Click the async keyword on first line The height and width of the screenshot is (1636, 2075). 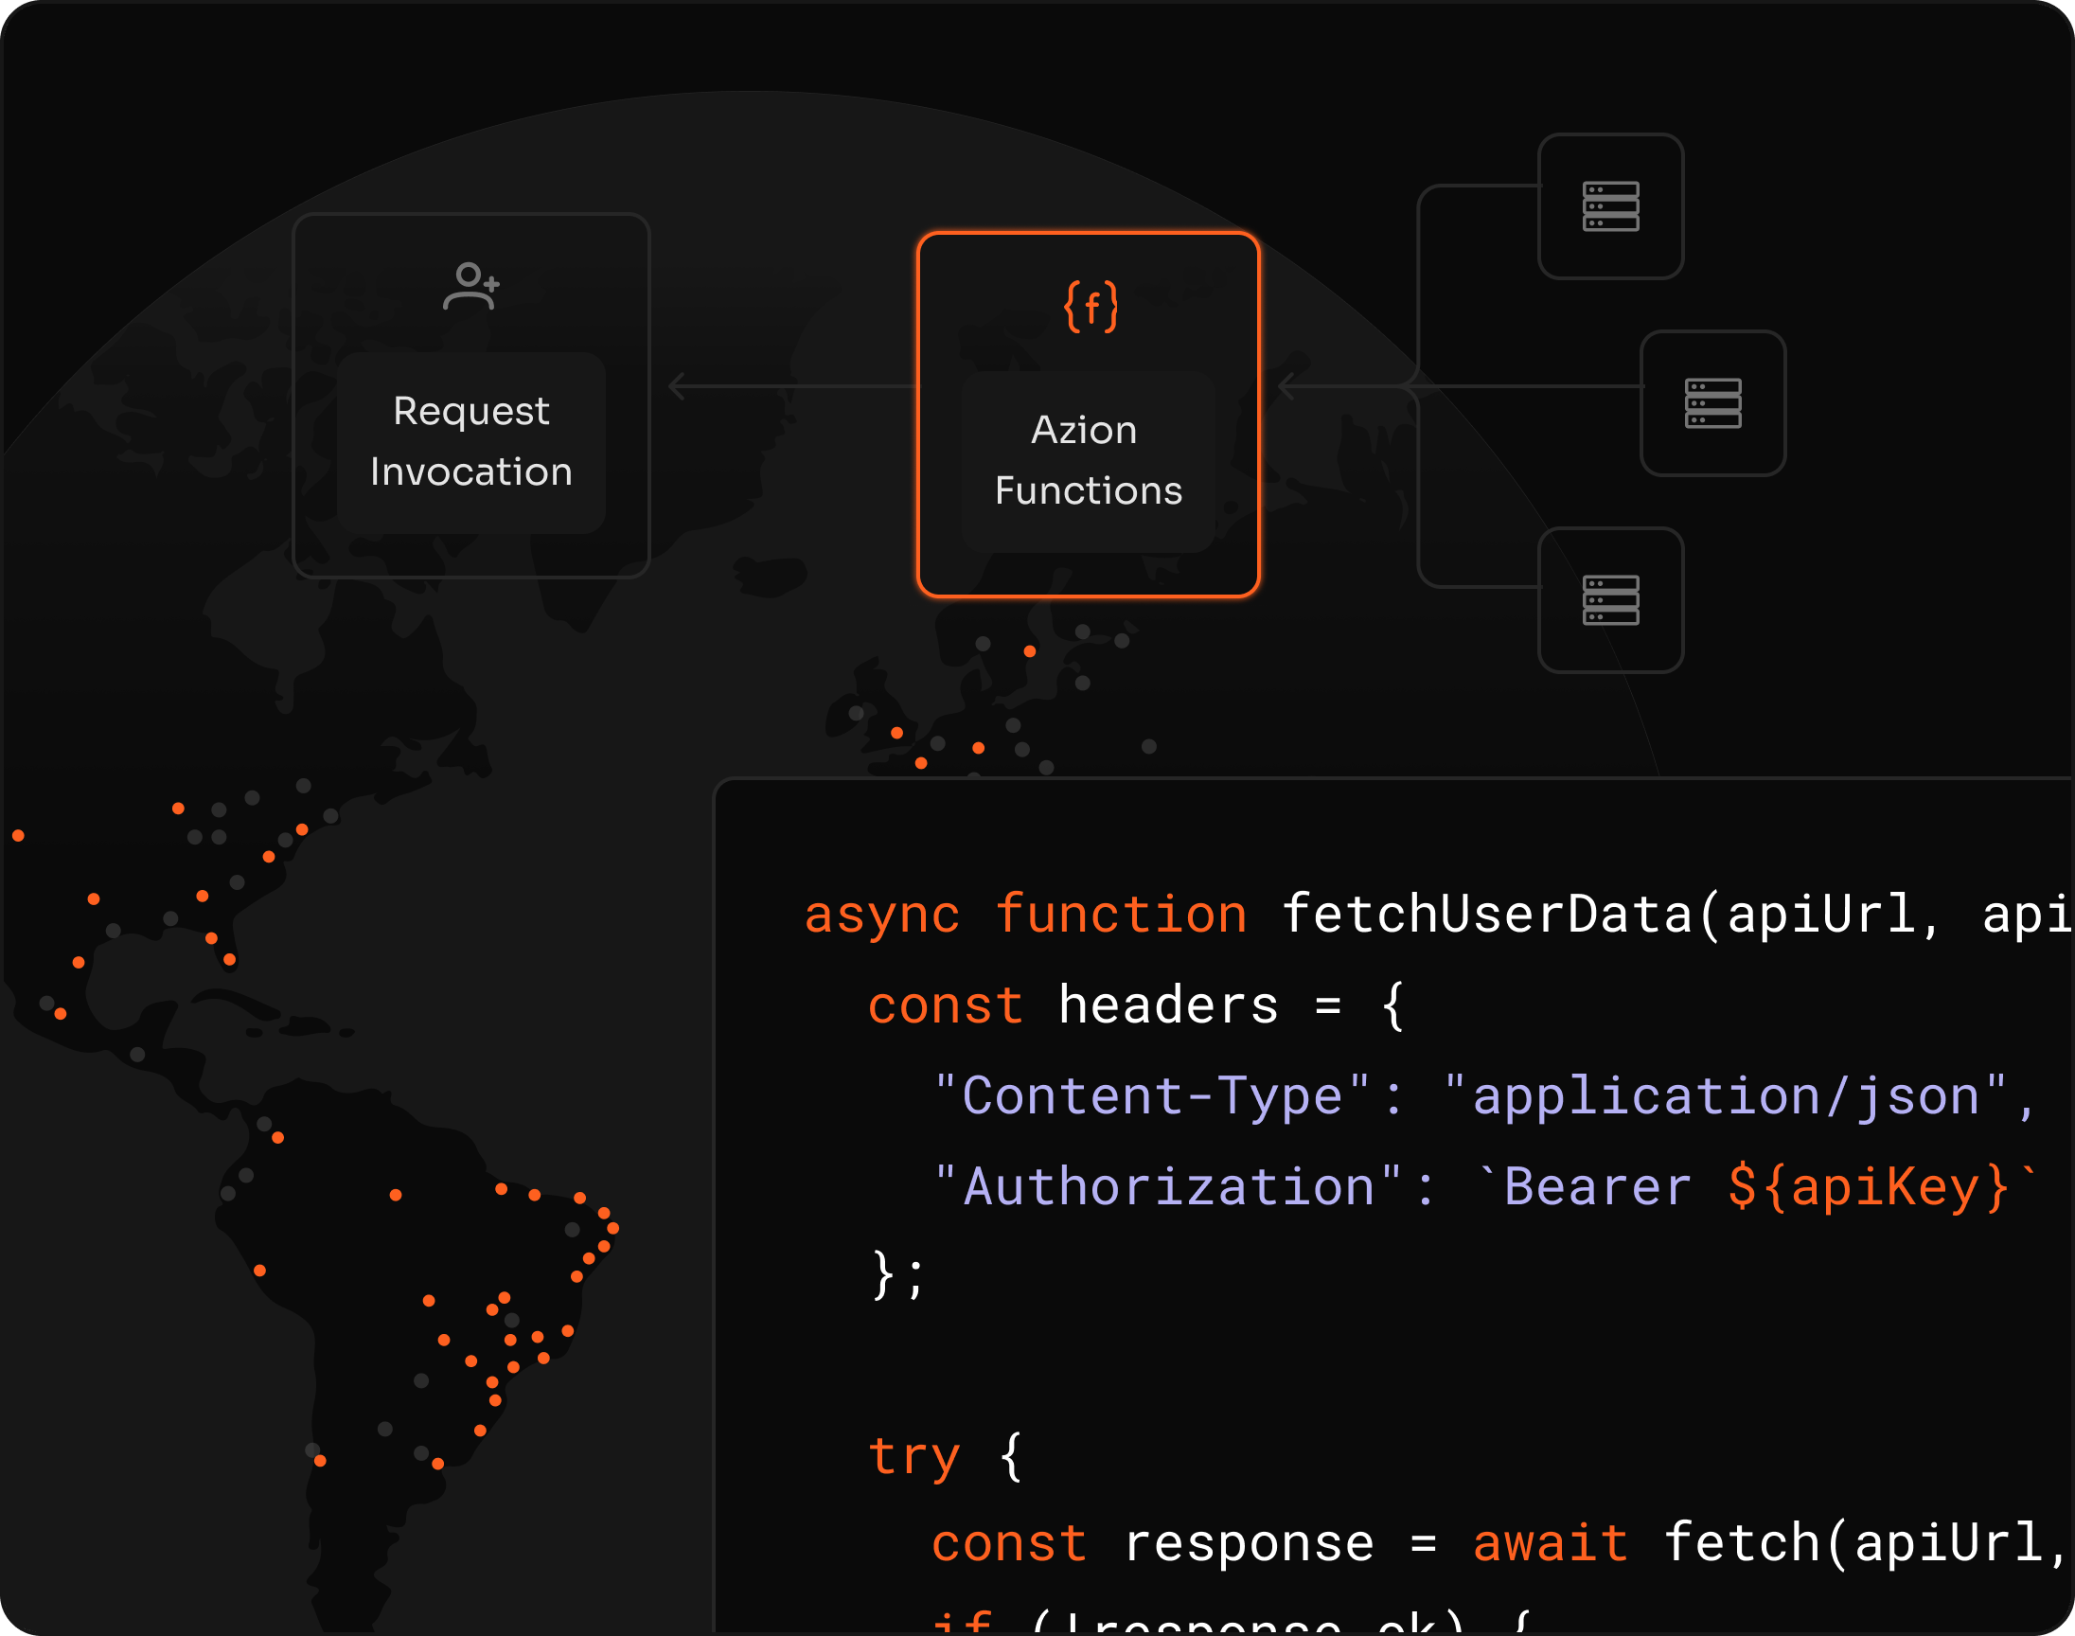pyautogui.click(x=881, y=913)
